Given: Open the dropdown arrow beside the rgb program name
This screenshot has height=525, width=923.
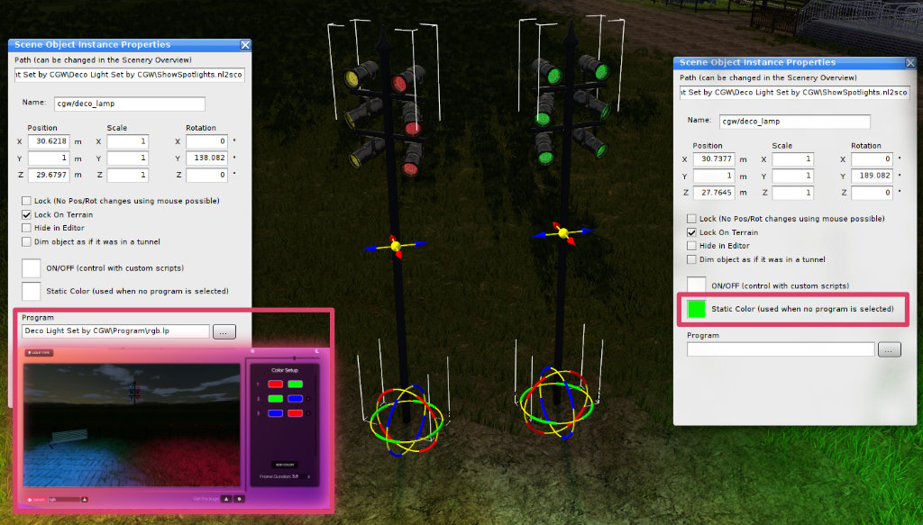Looking at the screenshot, I should pyautogui.click(x=85, y=499).
